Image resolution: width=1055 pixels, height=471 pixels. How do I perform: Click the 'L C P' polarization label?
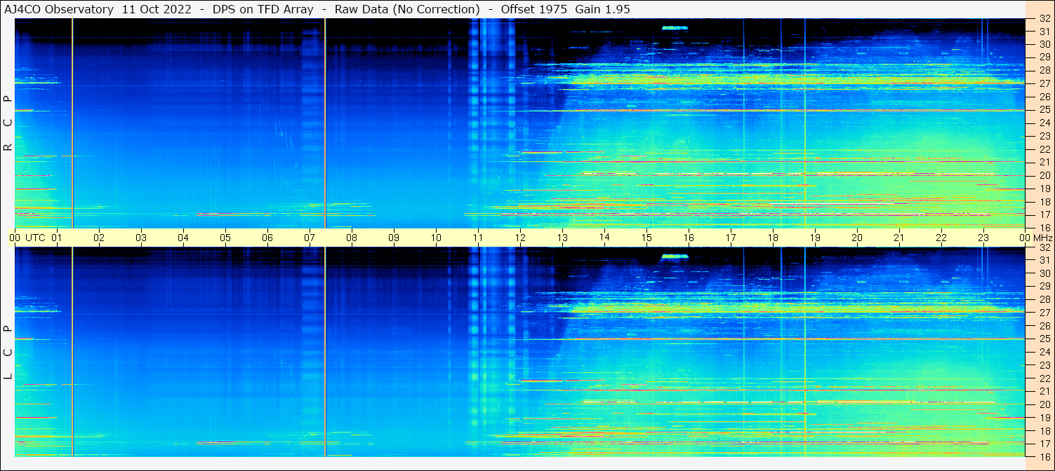(x=8, y=353)
